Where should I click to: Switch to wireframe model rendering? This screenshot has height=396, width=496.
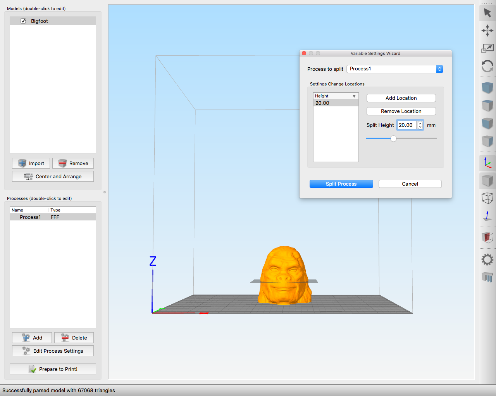(x=487, y=198)
